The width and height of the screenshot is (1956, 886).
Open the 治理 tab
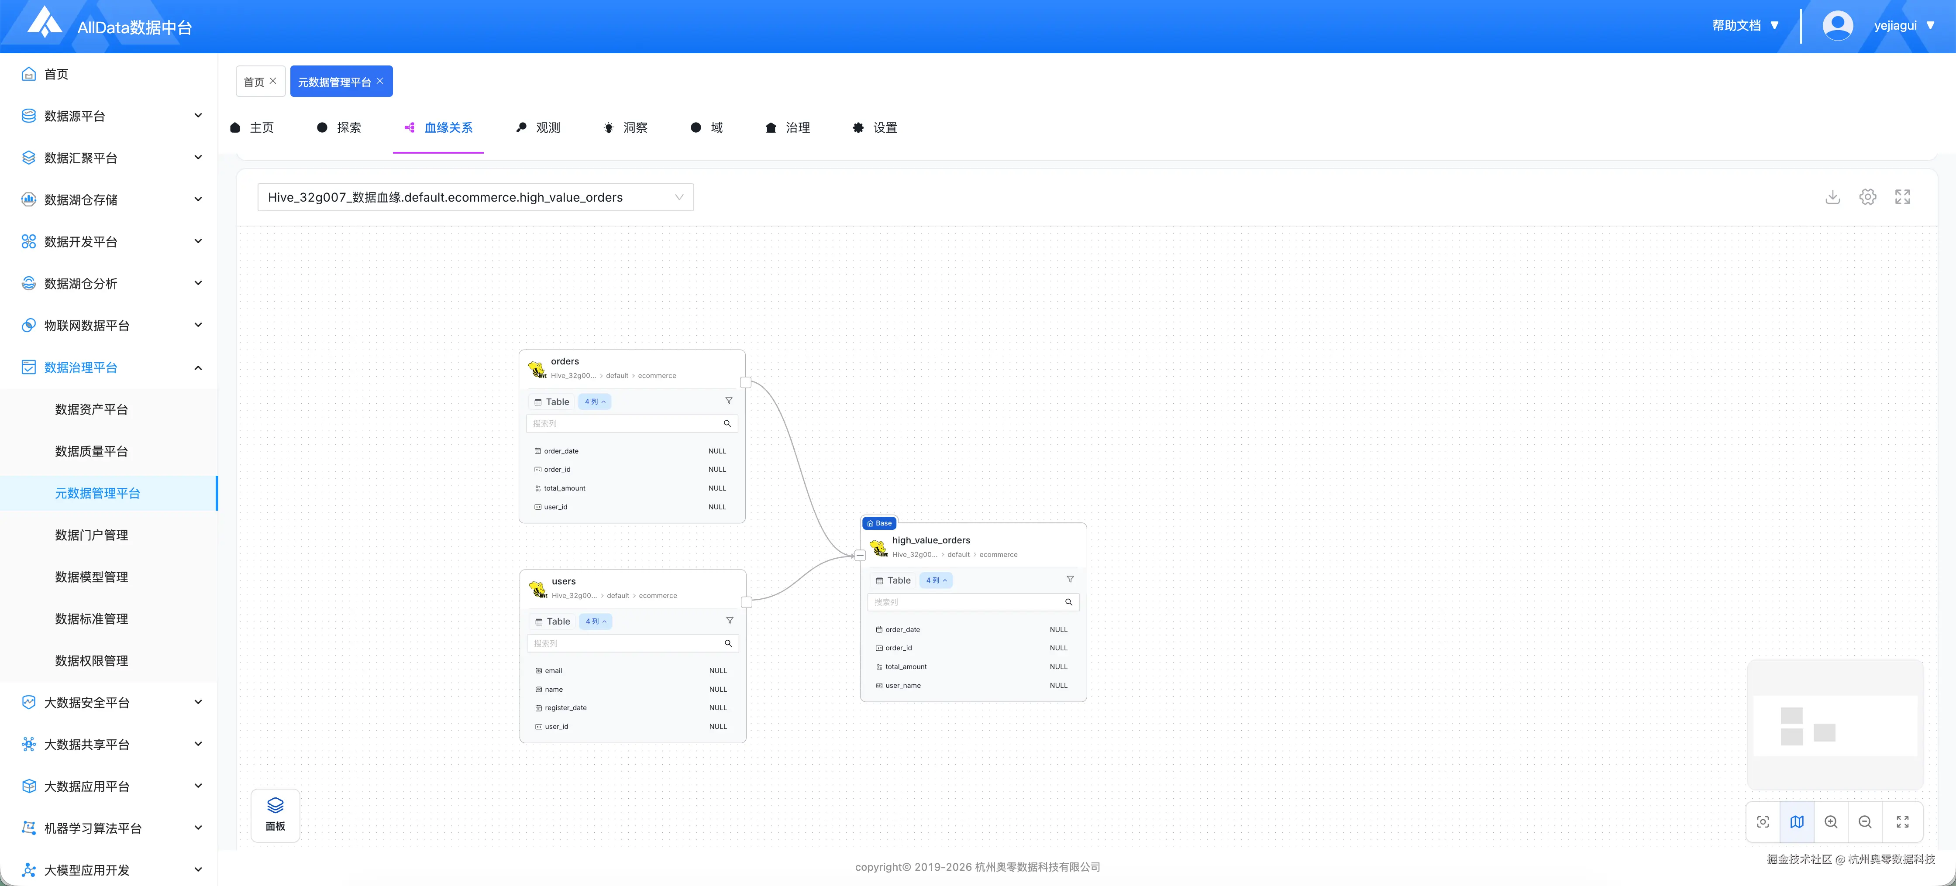coord(788,127)
